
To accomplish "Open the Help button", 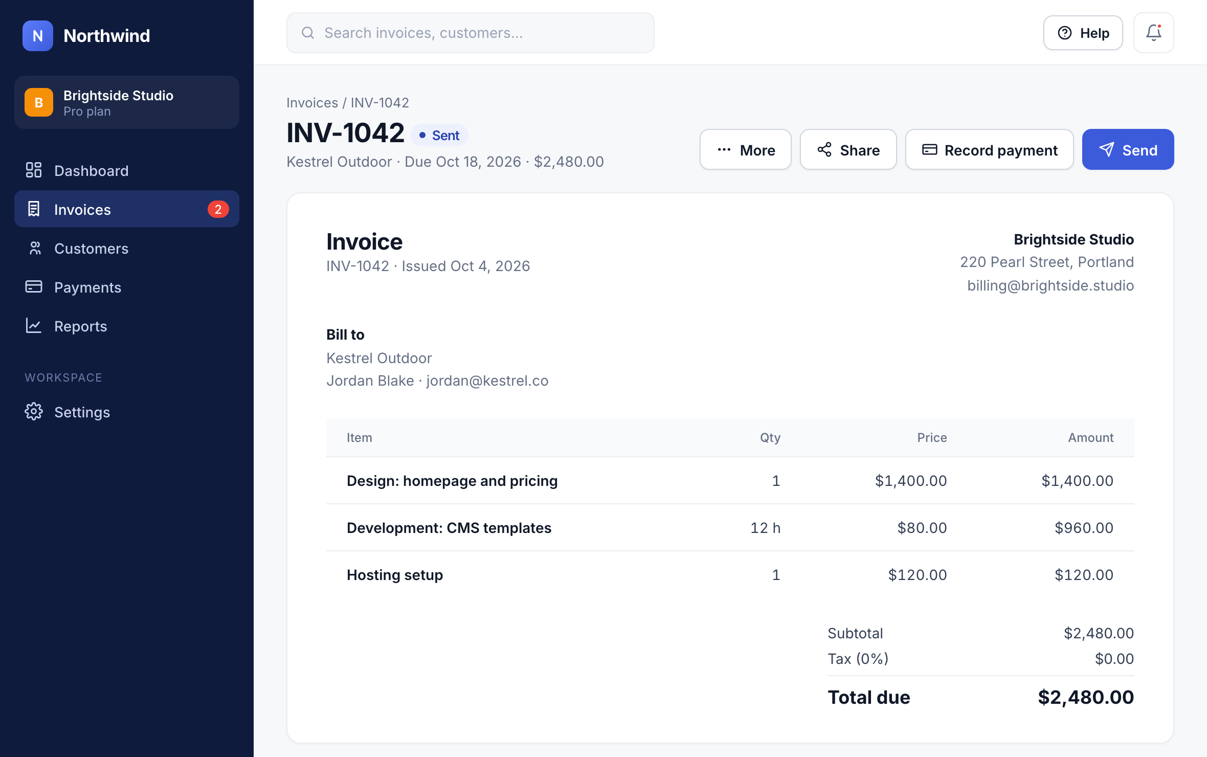I will point(1083,33).
